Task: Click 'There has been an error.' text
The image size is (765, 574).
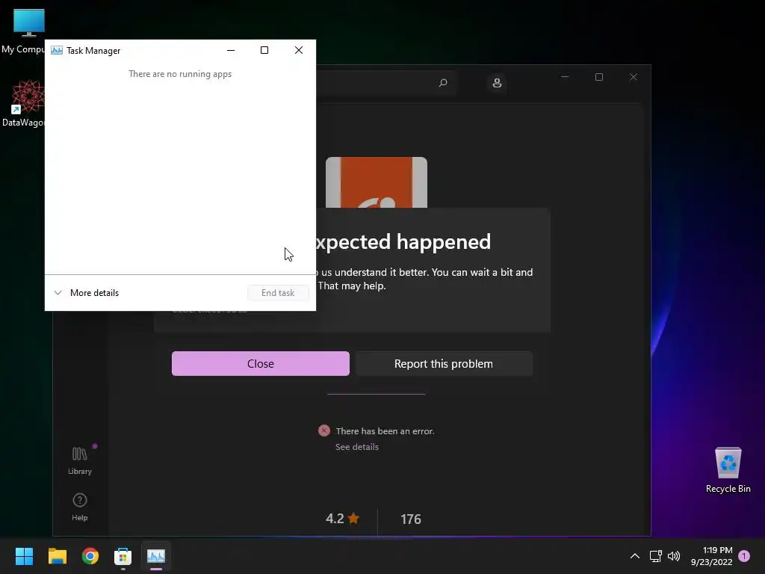Action: point(385,431)
